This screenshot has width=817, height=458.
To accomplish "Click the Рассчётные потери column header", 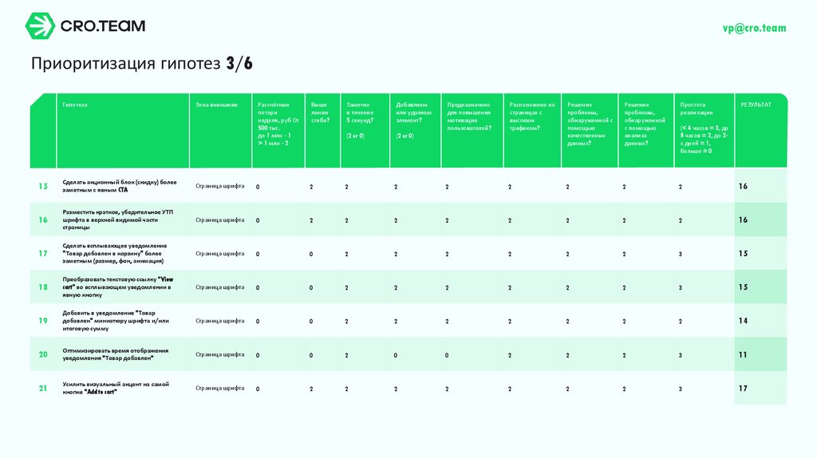I will tap(278, 124).
